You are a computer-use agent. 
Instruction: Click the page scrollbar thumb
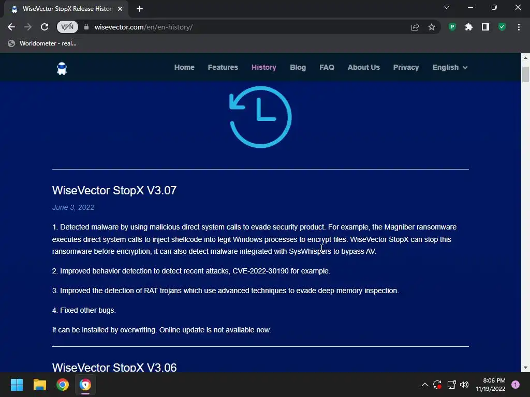pyautogui.click(x=525, y=74)
